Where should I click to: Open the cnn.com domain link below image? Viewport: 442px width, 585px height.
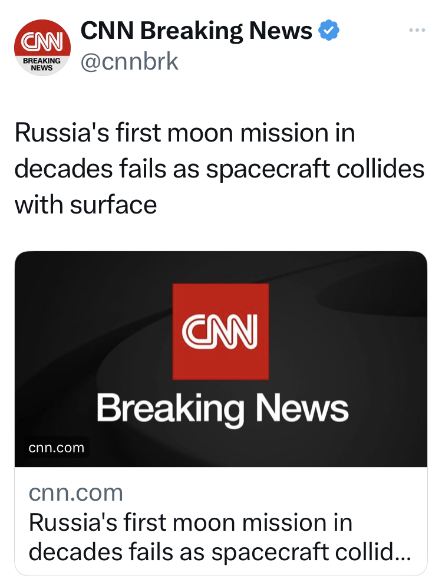tap(75, 492)
